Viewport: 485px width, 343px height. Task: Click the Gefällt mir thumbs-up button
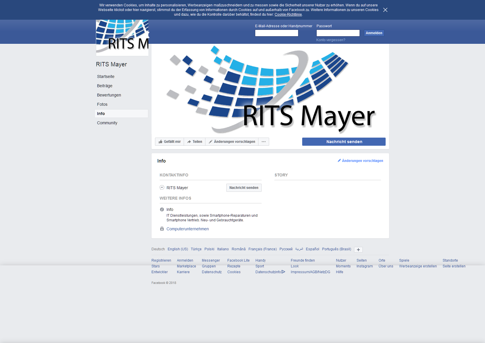point(169,142)
